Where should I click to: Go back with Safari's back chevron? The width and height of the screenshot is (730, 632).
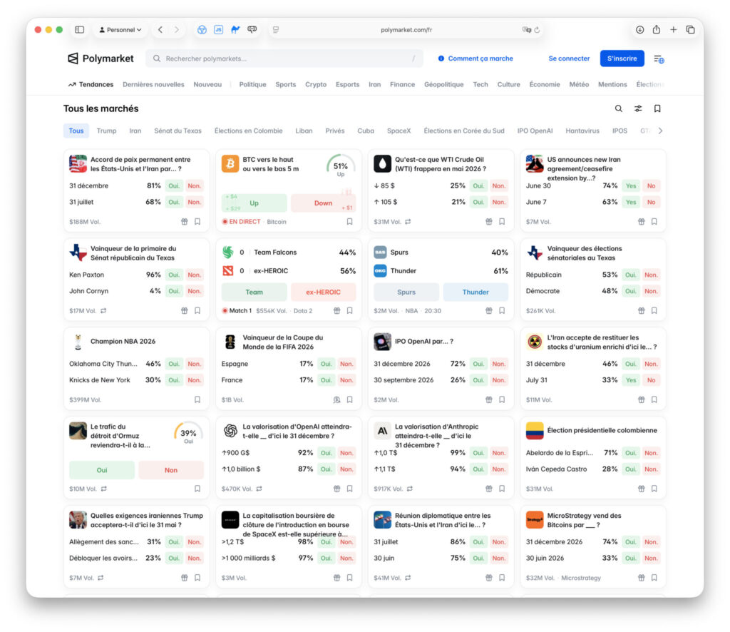160,30
